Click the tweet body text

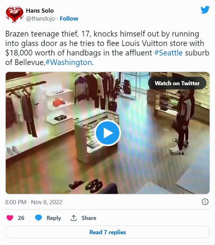(x=107, y=48)
